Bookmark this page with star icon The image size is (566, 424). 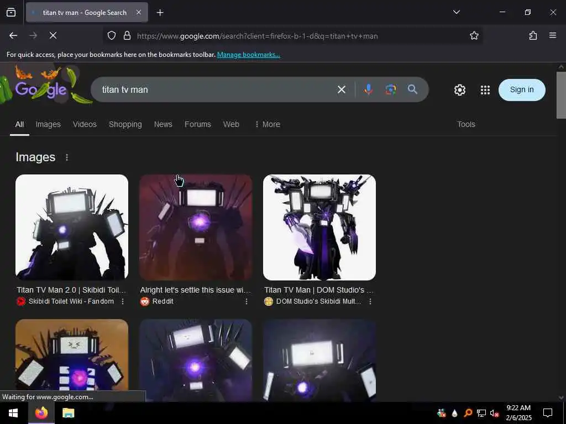(474, 36)
